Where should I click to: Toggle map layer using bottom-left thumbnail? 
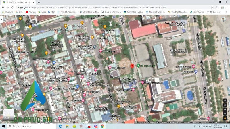[x=8, y=115]
